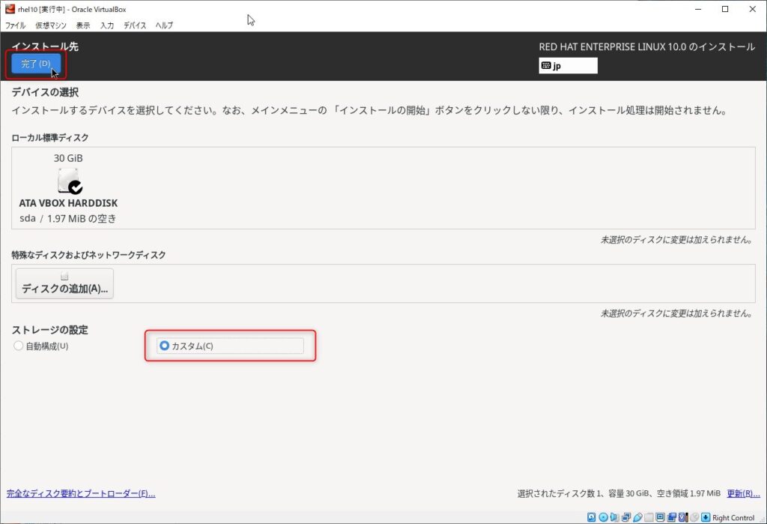Click the jp keyboard layout indicator
This screenshot has height=524, width=767.
[x=568, y=66]
